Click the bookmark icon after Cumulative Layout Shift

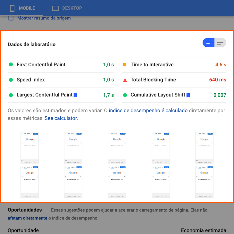coord(188,95)
